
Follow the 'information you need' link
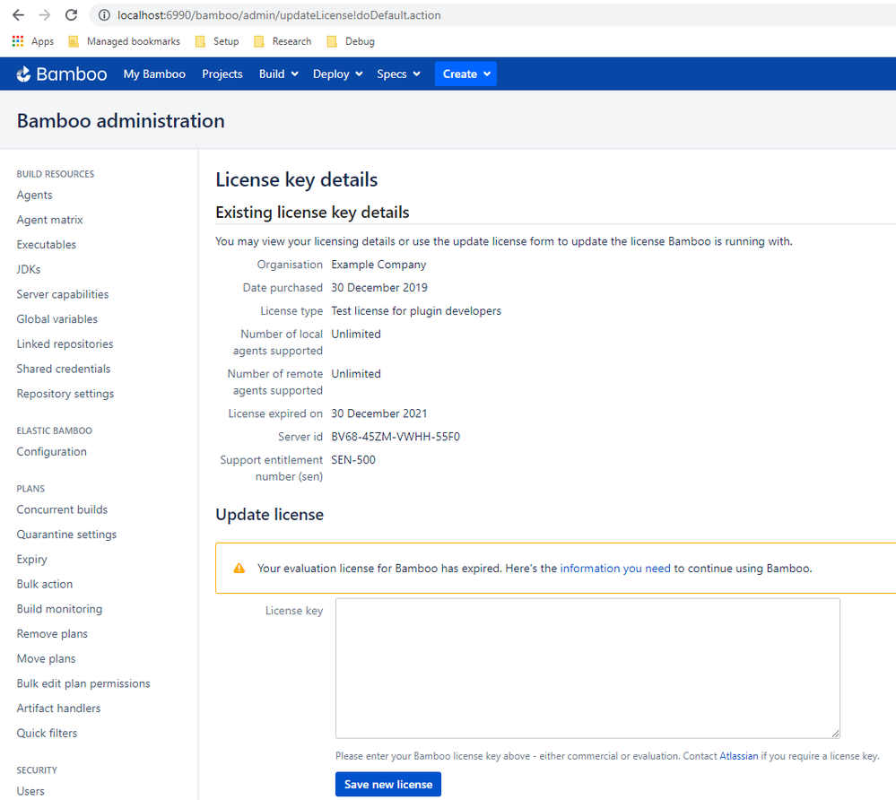click(x=615, y=568)
